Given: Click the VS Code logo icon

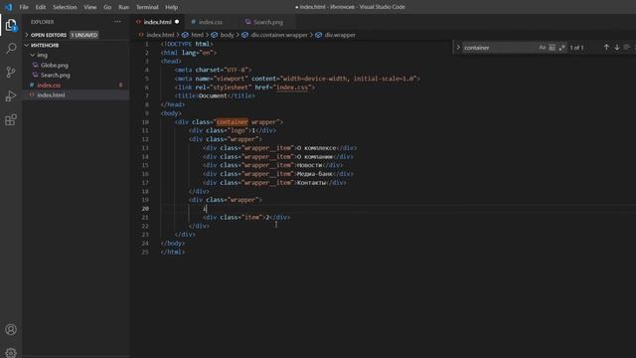Looking at the screenshot, I should 8,7.
